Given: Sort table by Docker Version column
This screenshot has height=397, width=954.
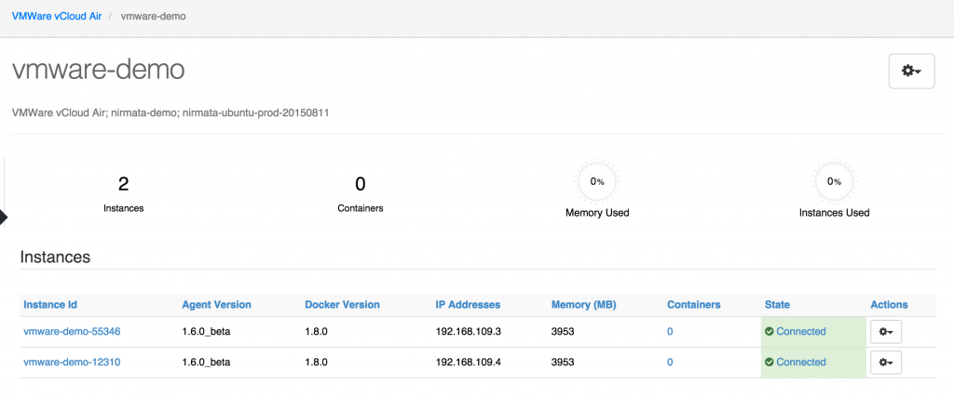Looking at the screenshot, I should point(342,305).
